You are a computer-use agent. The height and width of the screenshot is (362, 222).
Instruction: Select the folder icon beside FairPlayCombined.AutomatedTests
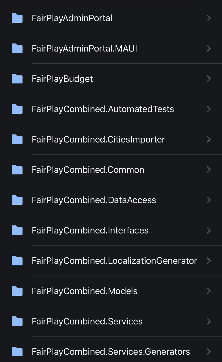click(x=17, y=109)
